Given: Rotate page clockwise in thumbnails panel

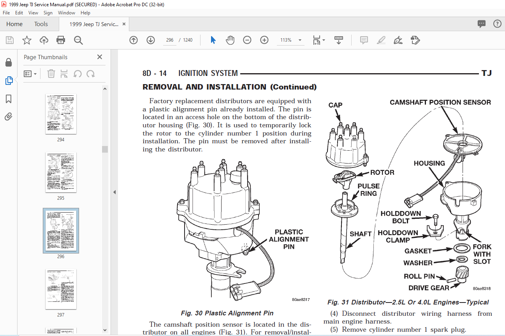Looking at the screenshot, I should (91, 74).
